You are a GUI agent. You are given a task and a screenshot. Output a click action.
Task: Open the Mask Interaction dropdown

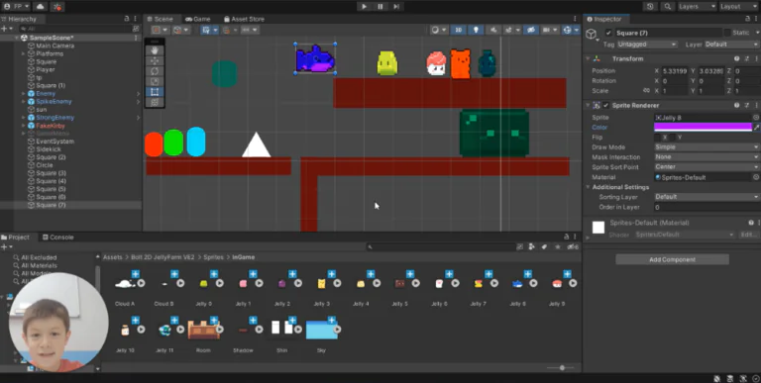click(x=707, y=157)
